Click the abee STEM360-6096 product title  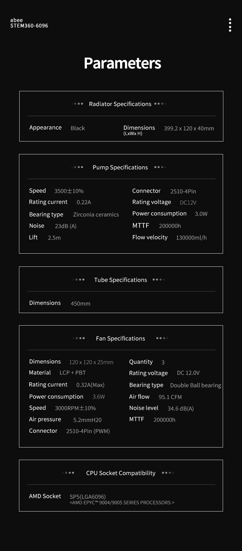pyautogui.click(x=29, y=23)
